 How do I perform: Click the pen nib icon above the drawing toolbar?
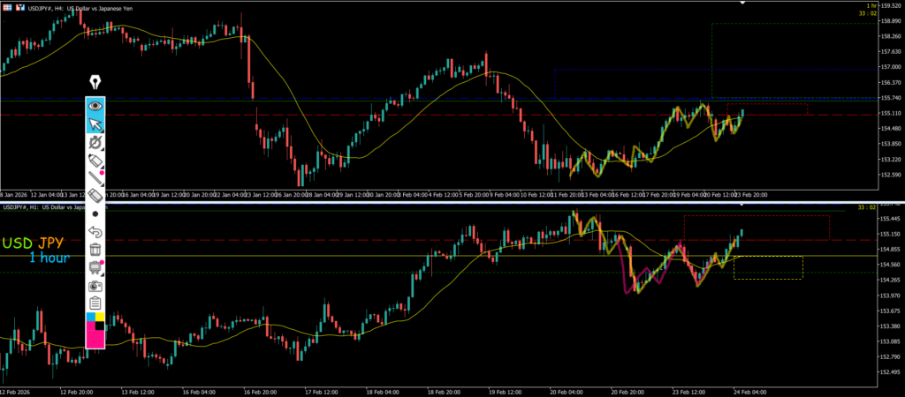[x=95, y=84]
